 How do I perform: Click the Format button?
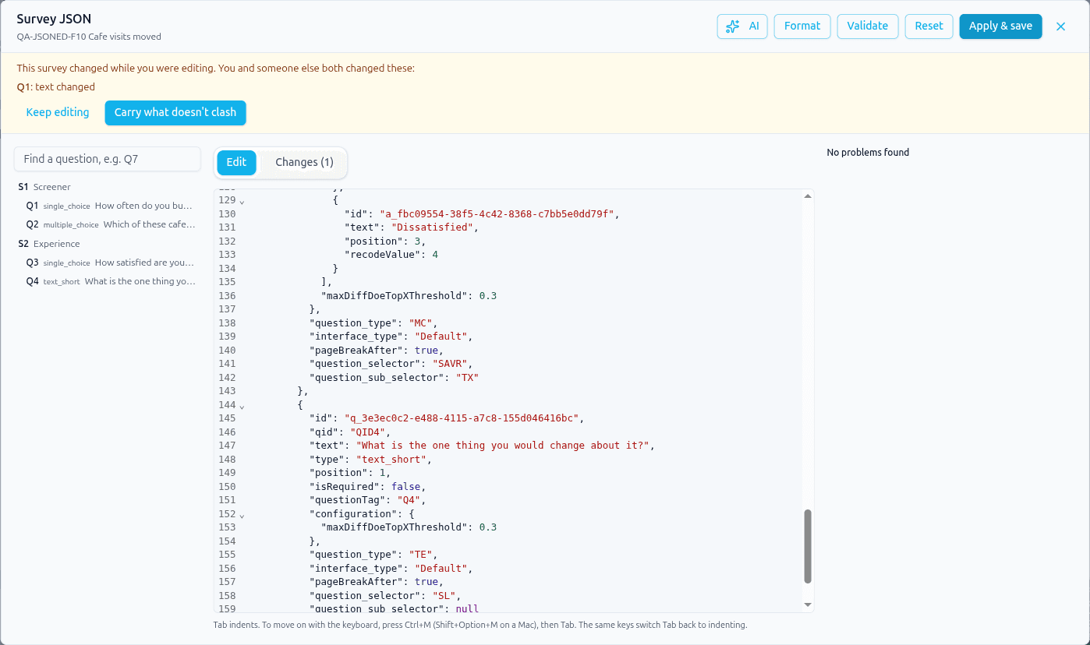click(802, 26)
